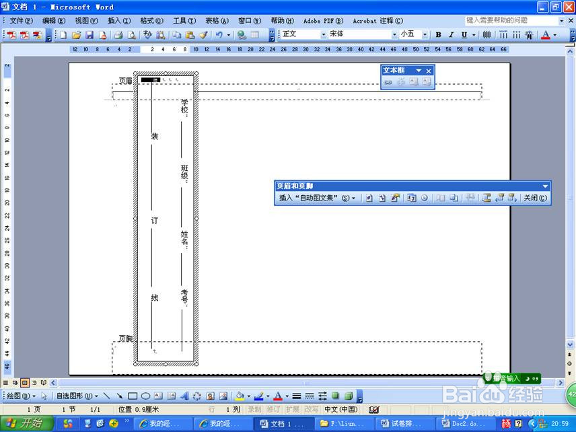Open the 格式 menu

click(x=151, y=21)
